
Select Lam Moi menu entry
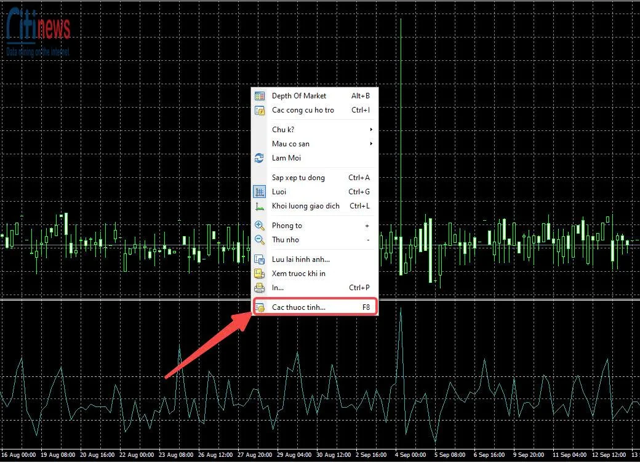[314, 158]
